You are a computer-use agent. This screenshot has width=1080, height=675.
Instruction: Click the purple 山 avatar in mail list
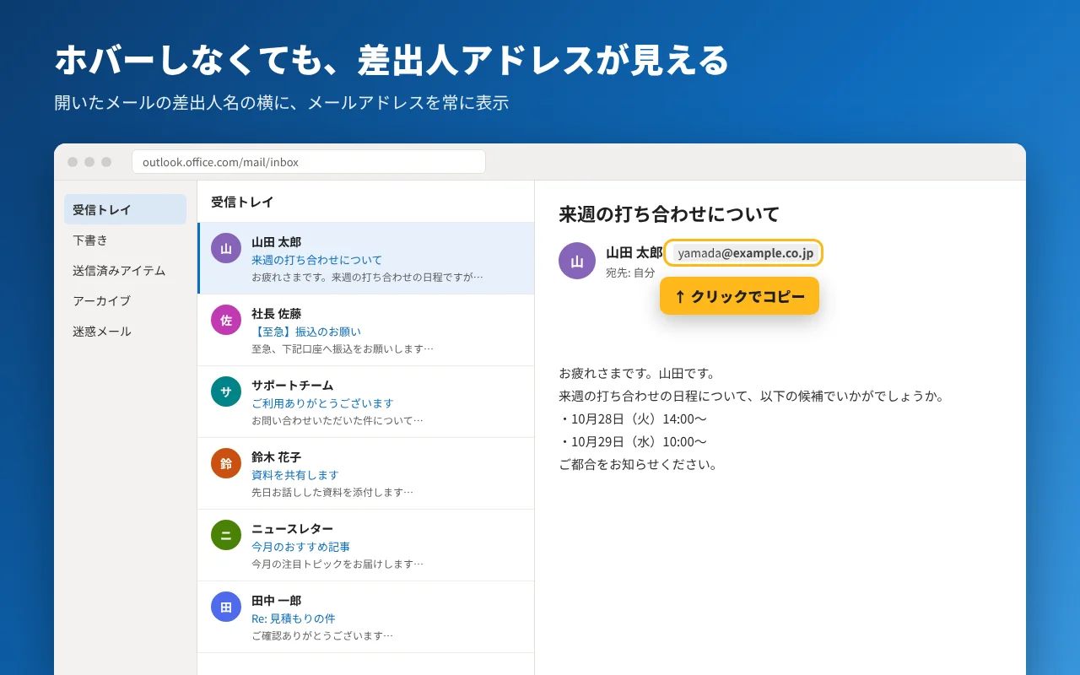(x=226, y=248)
